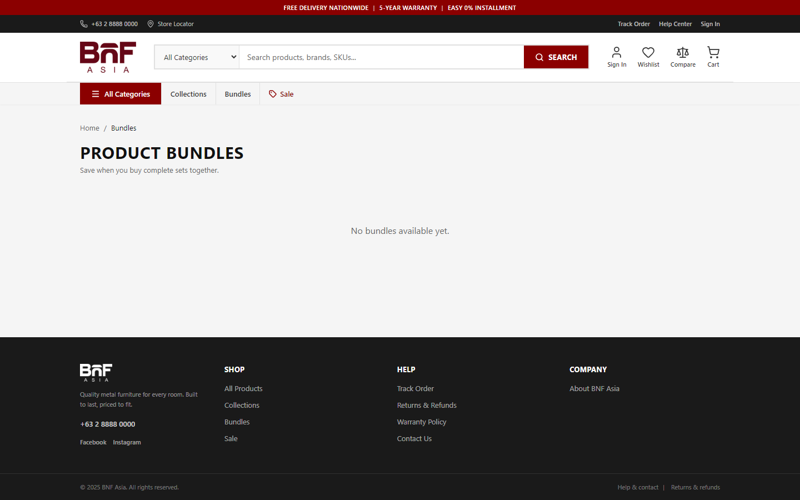Click Sign In in the top bar
The image size is (800, 500).
click(710, 24)
